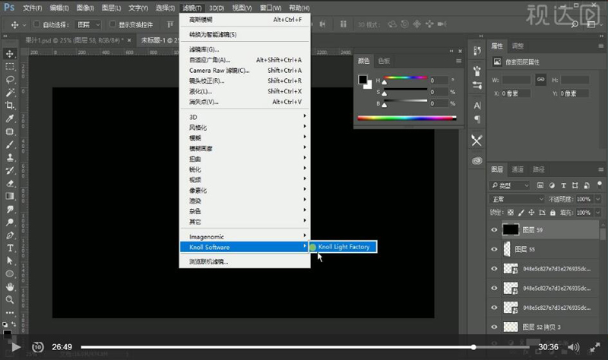Choose Camera Raw 滤镜 menu entry
Viewport: 608px width, 360px height.
click(245, 70)
